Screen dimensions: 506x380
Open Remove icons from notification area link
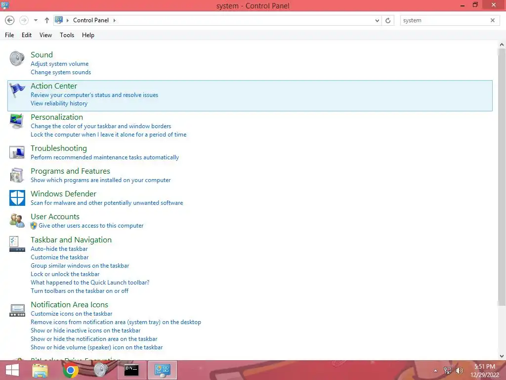pos(116,322)
